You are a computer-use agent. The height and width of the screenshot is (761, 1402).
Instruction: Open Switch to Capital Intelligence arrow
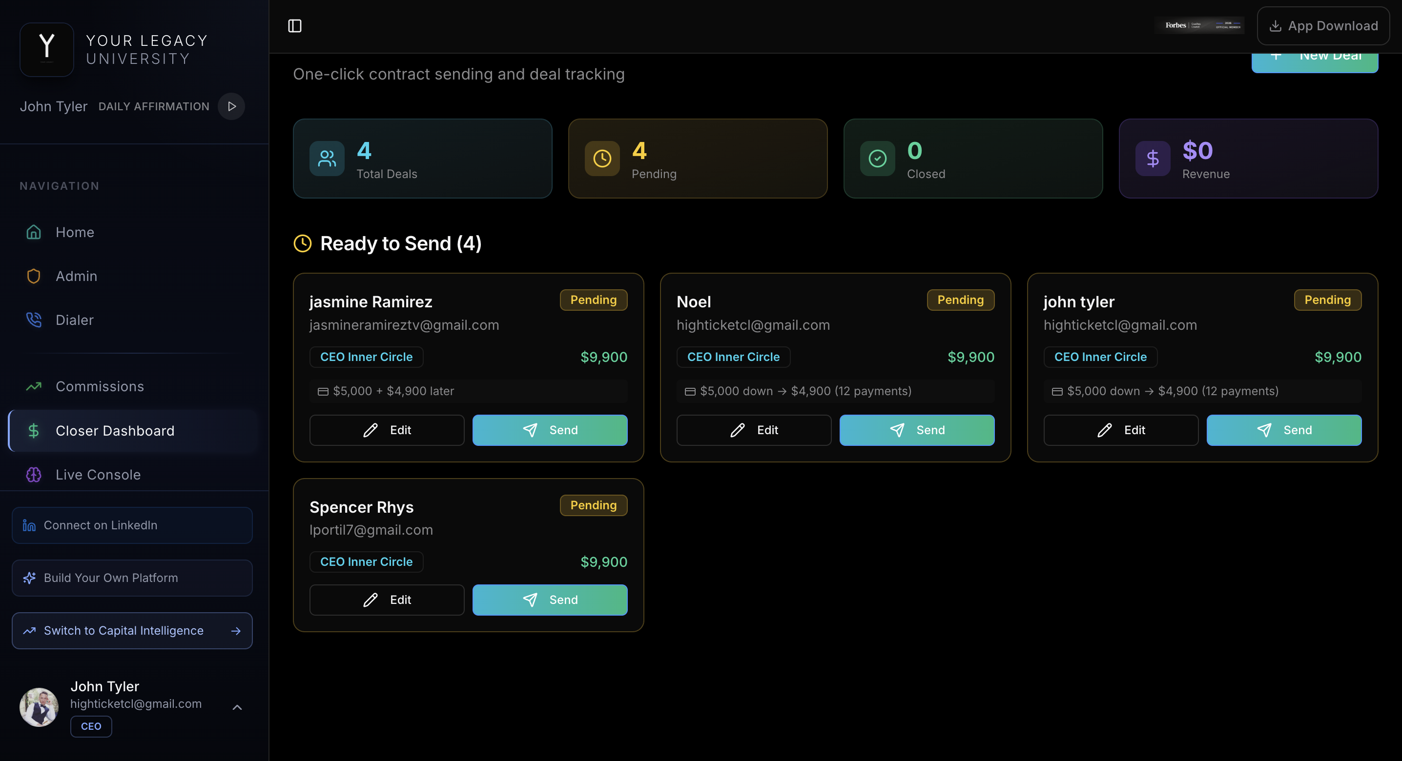[x=236, y=631]
